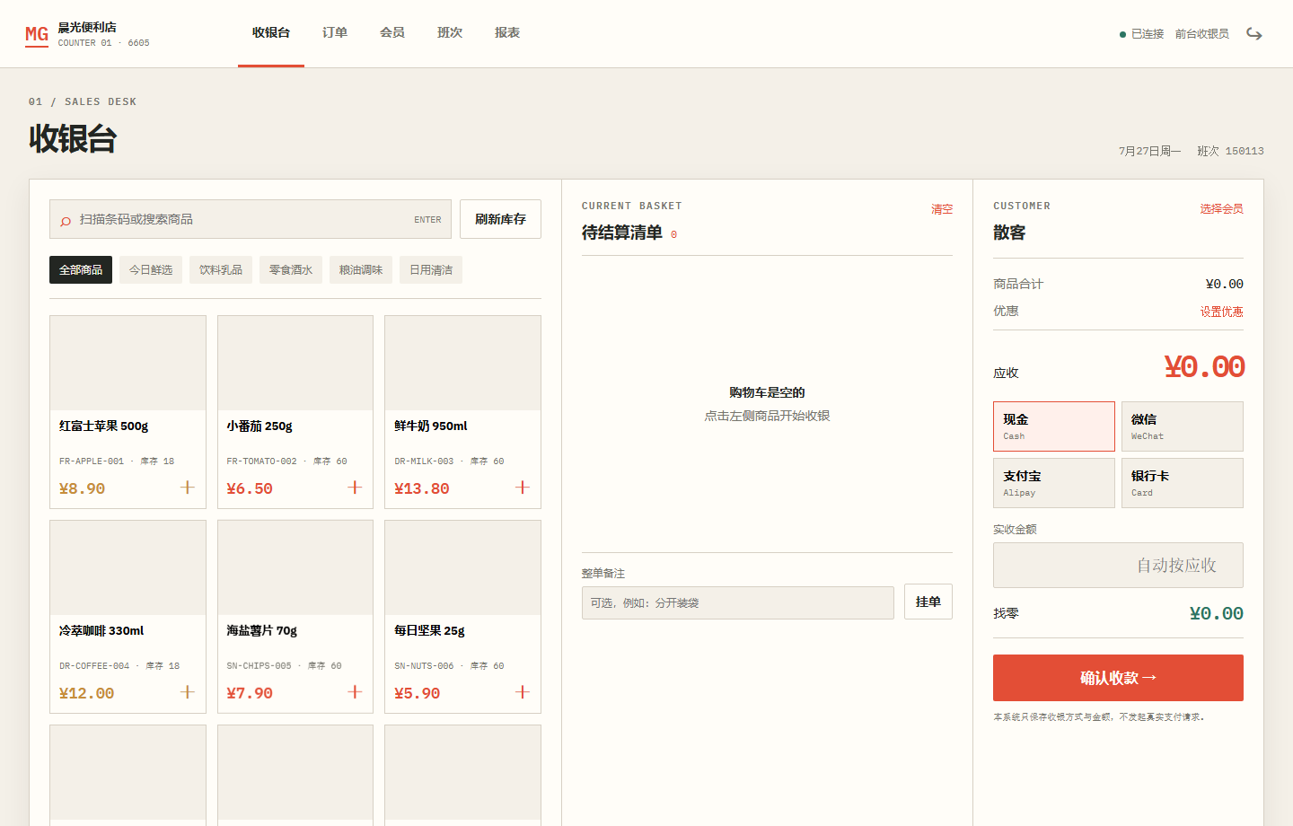The image size is (1293, 826).
Task: Click the 刷新库存 button
Action: [500, 219]
